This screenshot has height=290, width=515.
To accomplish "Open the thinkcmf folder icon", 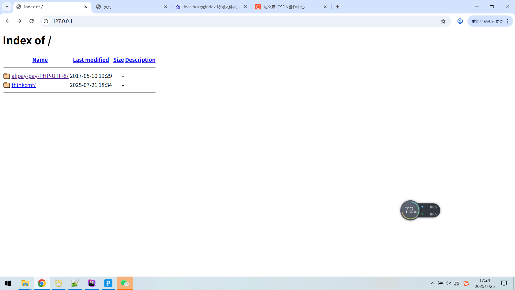I will point(7,85).
